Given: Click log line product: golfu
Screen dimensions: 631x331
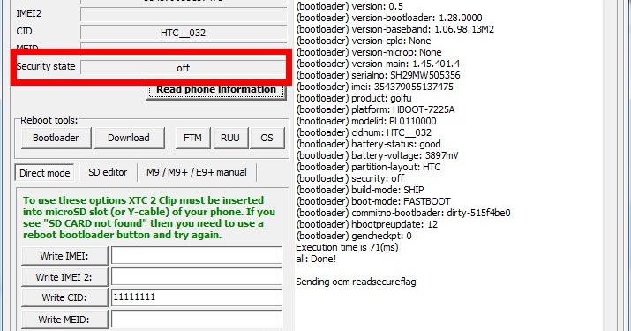Looking at the screenshot, I should point(354,98).
